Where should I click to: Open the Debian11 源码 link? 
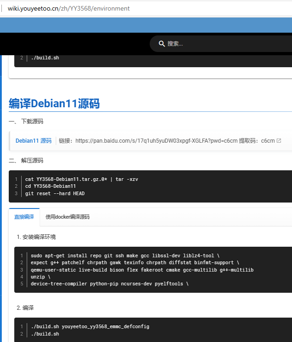pyautogui.click(x=34, y=141)
